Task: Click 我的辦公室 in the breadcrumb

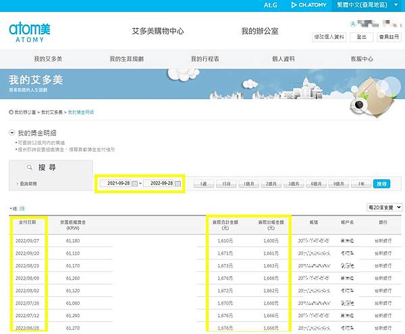Action: point(25,112)
